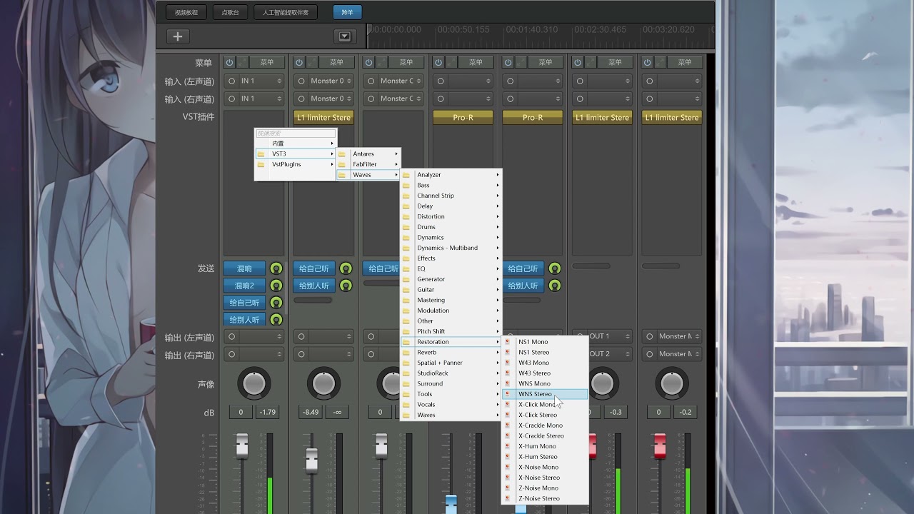This screenshot has height=514, width=914.
Task: Click the green send knob beside 混响2
Action: tap(276, 286)
